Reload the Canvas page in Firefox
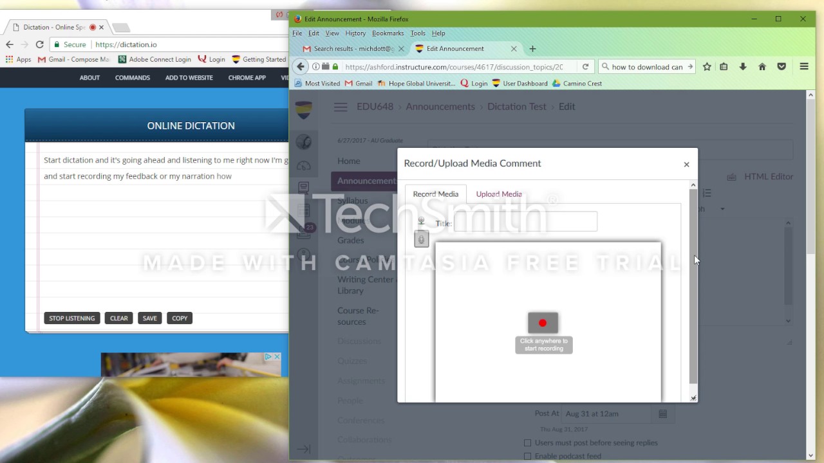This screenshot has height=463, width=824. pyautogui.click(x=585, y=66)
